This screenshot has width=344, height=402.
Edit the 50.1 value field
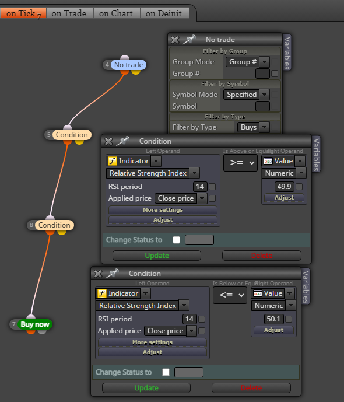point(273,319)
